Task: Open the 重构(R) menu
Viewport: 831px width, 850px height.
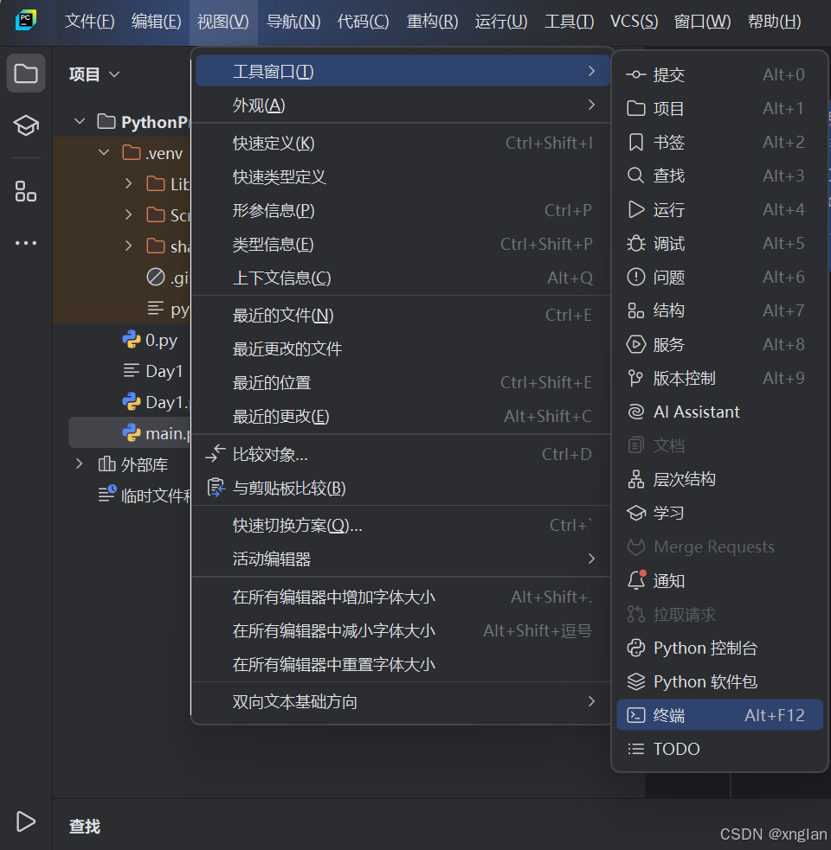Action: (433, 21)
